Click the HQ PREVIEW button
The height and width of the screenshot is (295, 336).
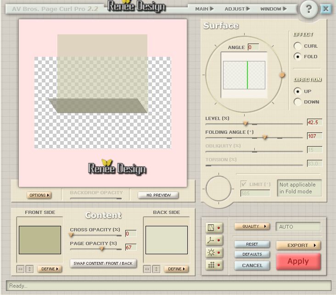pos(158,195)
